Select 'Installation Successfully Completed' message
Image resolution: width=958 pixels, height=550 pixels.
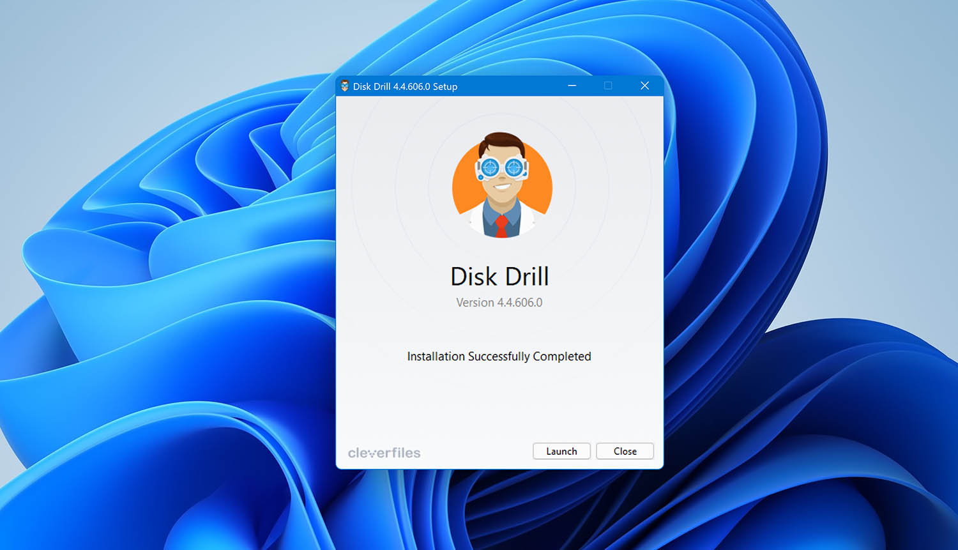pos(499,356)
